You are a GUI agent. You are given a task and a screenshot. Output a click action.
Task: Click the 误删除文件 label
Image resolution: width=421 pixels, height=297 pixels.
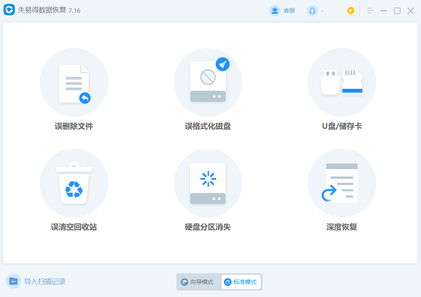(x=74, y=126)
